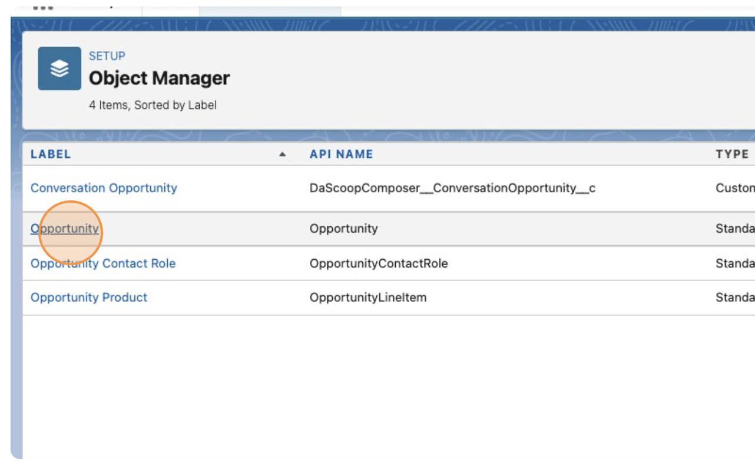Select the DaScoopComposer__ConversationOpportunity__c API name cell

pos(453,188)
